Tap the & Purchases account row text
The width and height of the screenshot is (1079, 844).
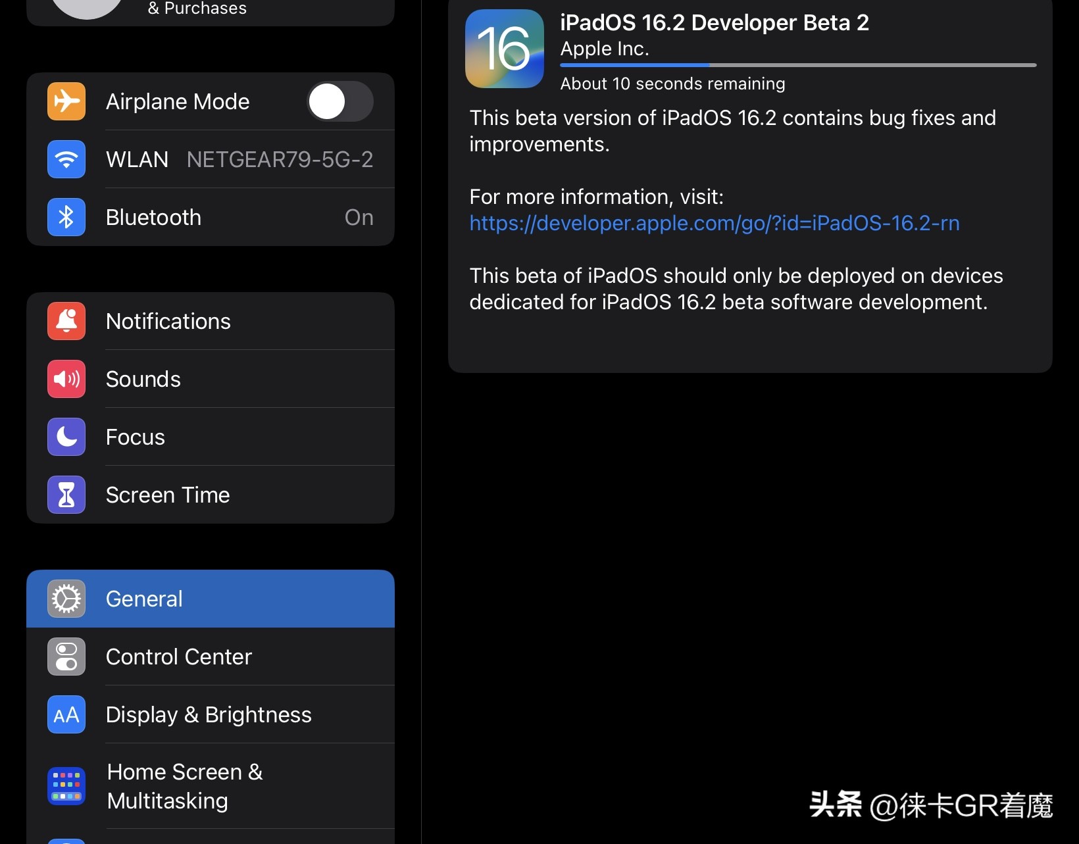(x=197, y=9)
